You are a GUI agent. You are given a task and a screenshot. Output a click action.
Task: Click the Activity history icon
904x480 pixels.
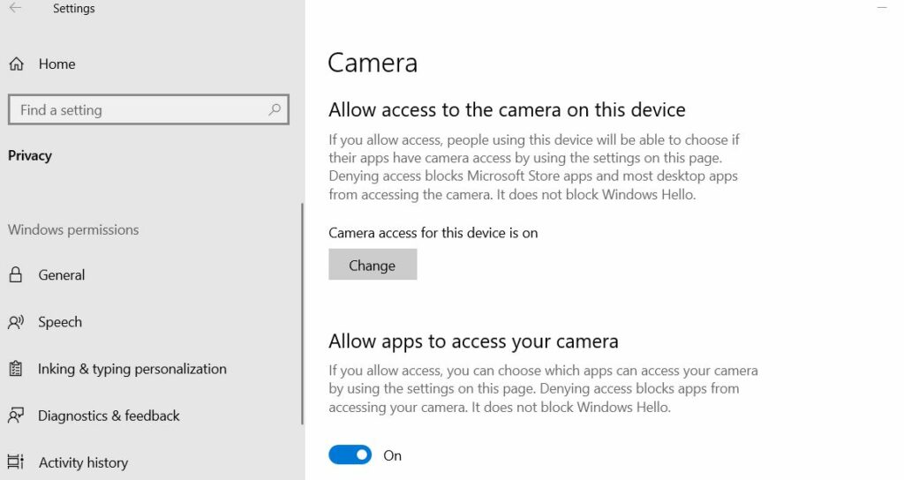[x=16, y=462]
